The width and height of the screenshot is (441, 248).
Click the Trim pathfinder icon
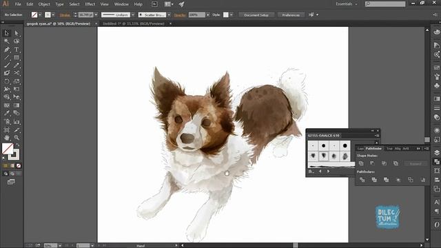click(x=374, y=180)
